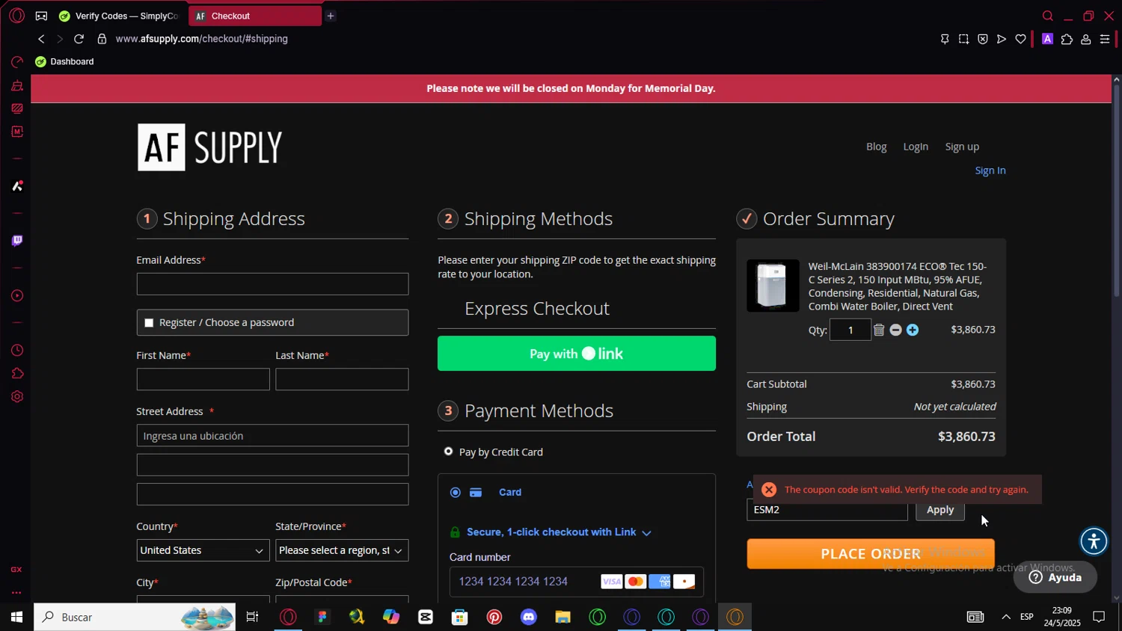Open a new browser tab
The image size is (1122, 631).
(330, 16)
